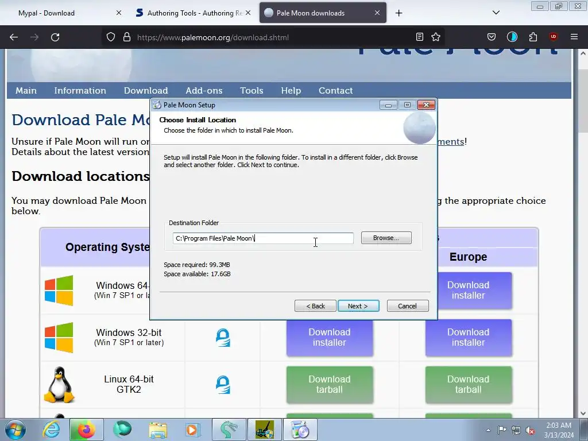Screen dimensions: 588x441
Task: Open the extensions puzzle icon
Action: pyautogui.click(x=533, y=37)
